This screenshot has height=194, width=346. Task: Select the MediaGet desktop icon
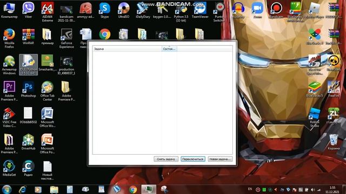tap(9, 168)
